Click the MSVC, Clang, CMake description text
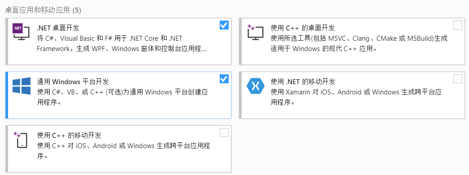This screenshot has width=469, height=175. 359,43
